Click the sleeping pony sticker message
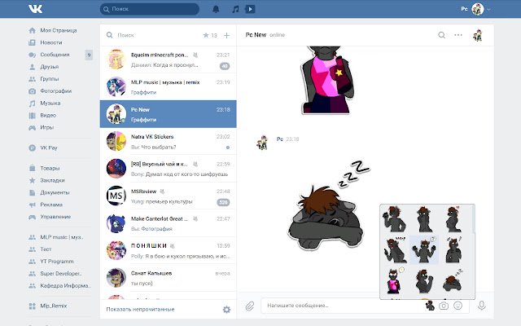The width and height of the screenshot is (521, 326). point(327,206)
